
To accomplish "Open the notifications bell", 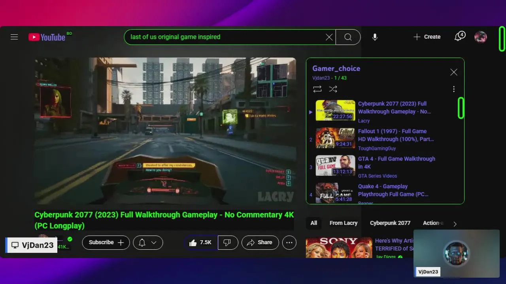I will click(459, 36).
